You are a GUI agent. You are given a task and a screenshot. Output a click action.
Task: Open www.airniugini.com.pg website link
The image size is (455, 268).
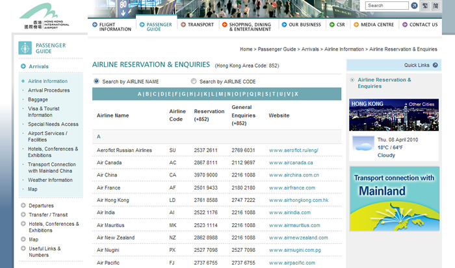(x=295, y=250)
